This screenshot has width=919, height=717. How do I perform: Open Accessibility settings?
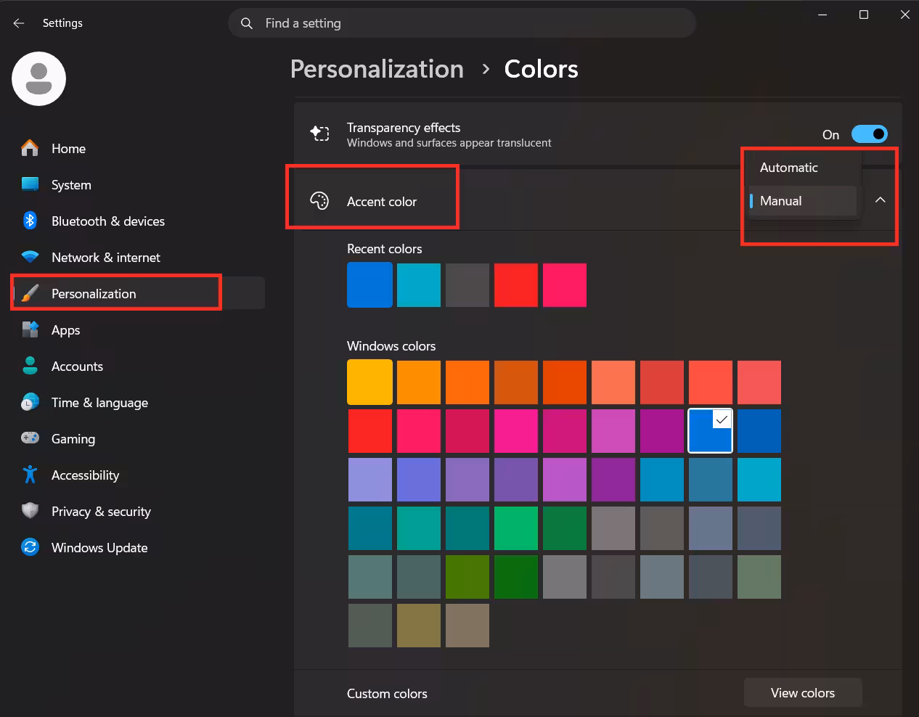138,475
